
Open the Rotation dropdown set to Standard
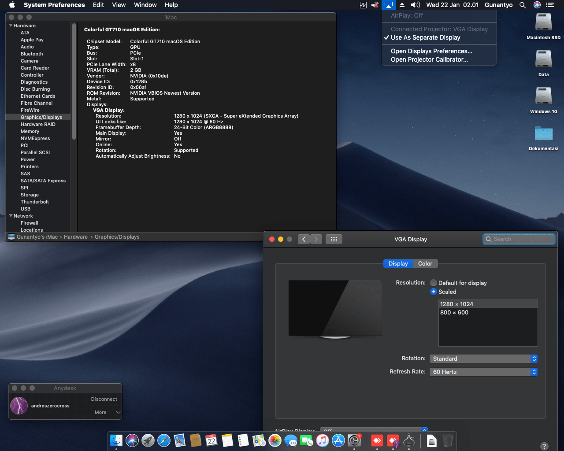483,359
